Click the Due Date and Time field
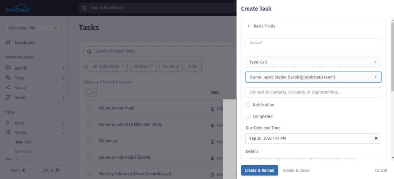 point(308,138)
